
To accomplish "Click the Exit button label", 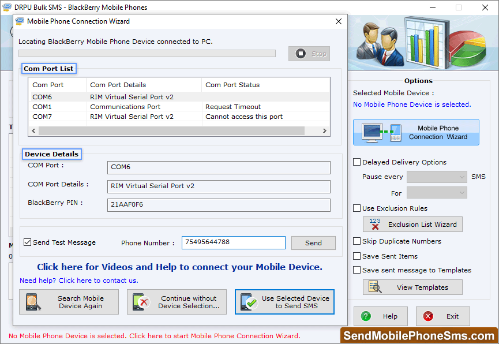I will pyautogui.click(x=452, y=316).
